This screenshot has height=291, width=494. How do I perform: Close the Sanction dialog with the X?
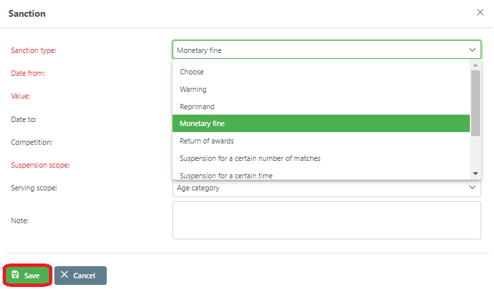(480, 12)
